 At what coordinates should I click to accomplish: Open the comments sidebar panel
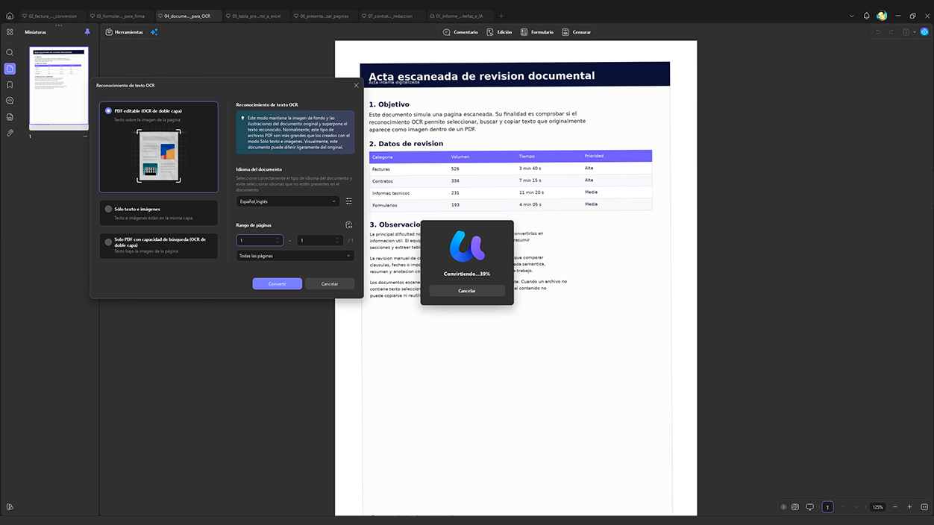10,101
